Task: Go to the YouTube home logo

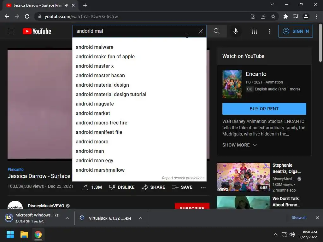Action: coord(37,31)
